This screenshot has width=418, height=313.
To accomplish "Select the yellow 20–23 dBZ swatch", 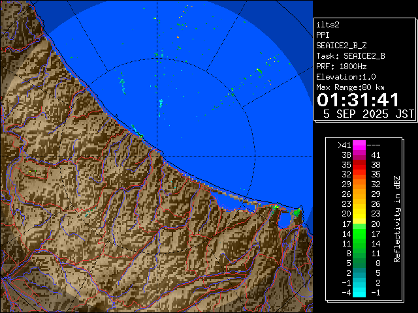I will click(x=359, y=213).
